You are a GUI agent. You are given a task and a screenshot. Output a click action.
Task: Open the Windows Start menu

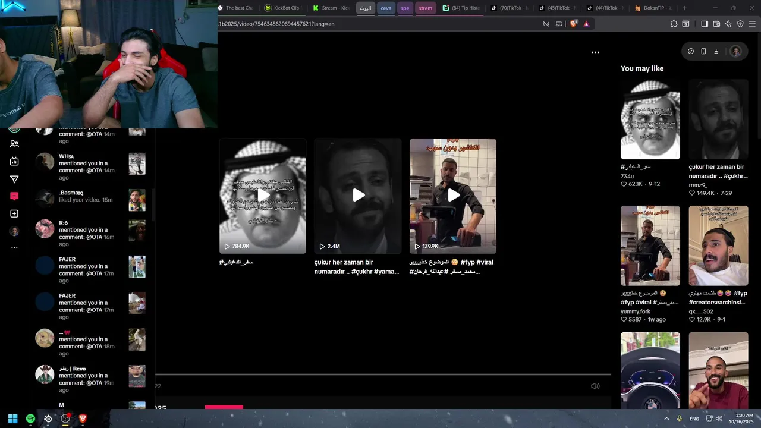point(12,418)
